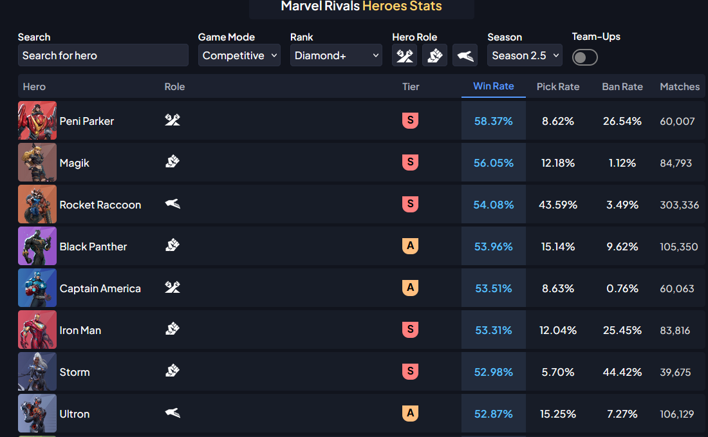Image resolution: width=708 pixels, height=437 pixels.
Task: Click Black Panther's Duelist role icon
Action: click(x=172, y=245)
